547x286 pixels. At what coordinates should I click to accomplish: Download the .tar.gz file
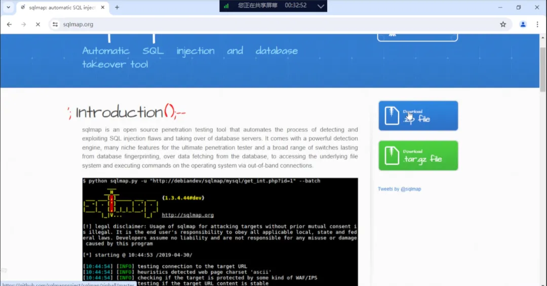coord(418,156)
